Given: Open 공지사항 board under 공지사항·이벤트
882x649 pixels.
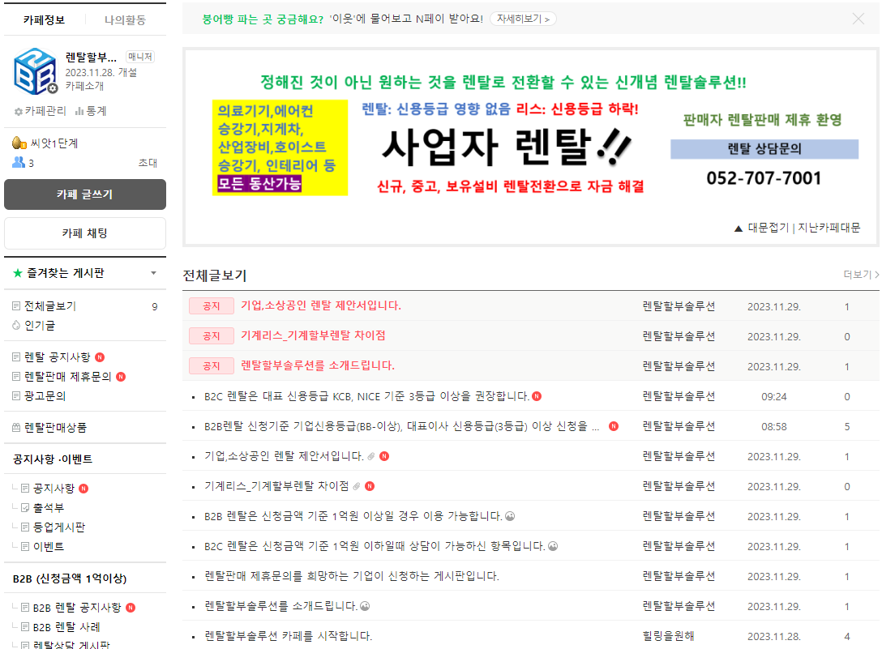Looking at the screenshot, I should click(x=54, y=488).
